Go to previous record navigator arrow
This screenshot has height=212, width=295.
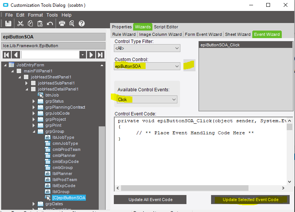16,55
